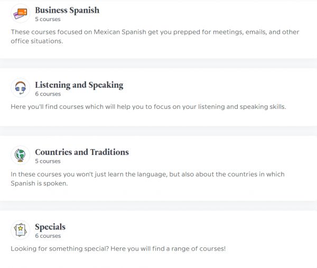Open the Specials heading
This screenshot has width=317, height=268.
coord(50,227)
